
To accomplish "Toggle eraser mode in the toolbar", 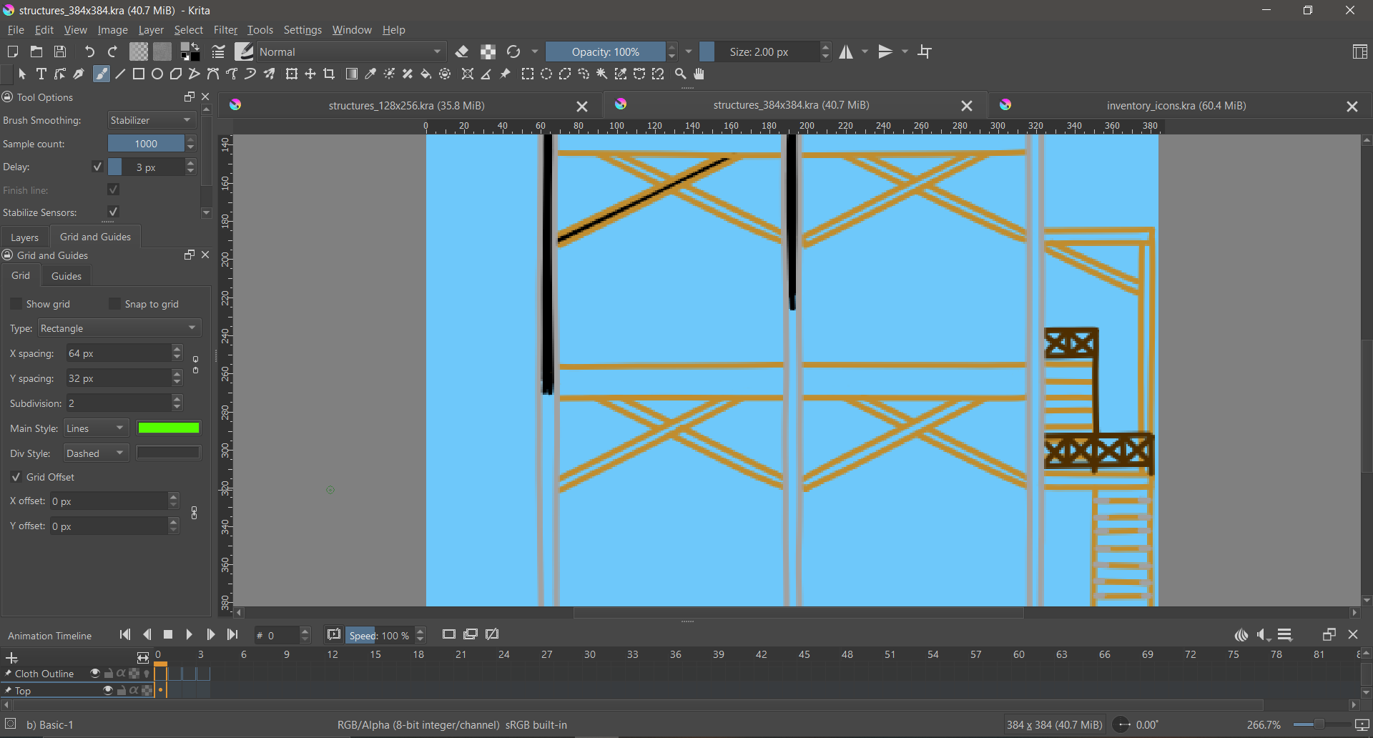I will [x=462, y=51].
